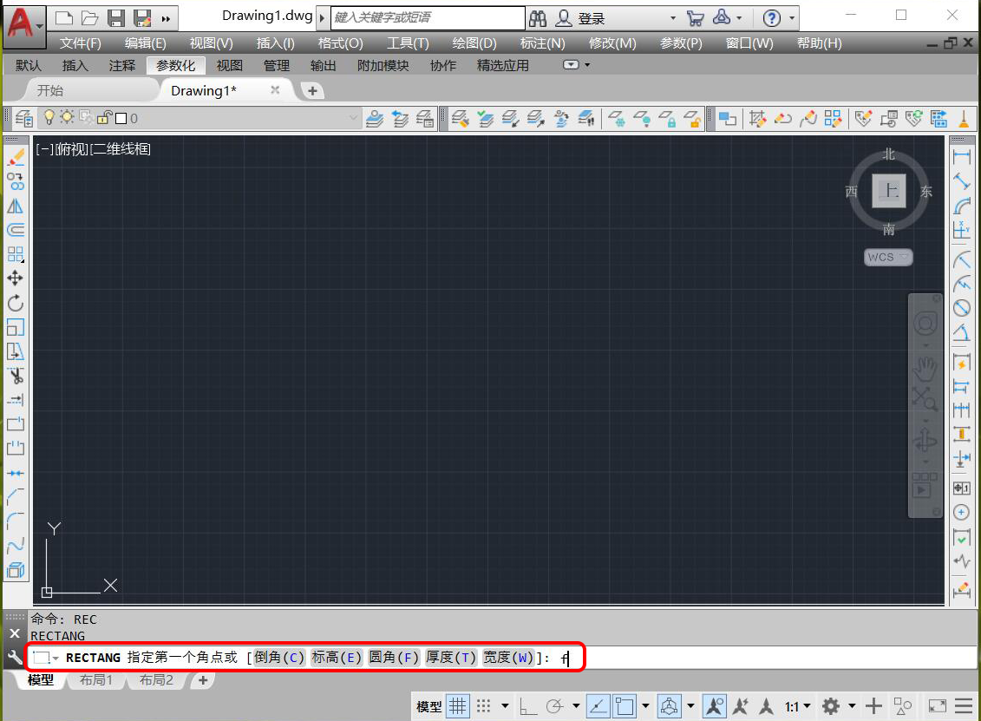
Task: Open the 绘图(D) menu
Action: (x=474, y=43)
